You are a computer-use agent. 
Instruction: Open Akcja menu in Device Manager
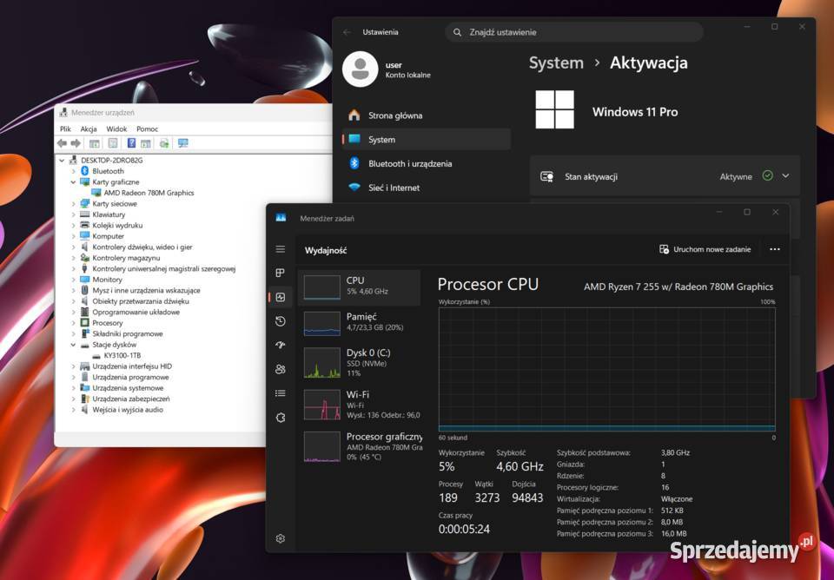pyautogui.click(x=89, y=129)
